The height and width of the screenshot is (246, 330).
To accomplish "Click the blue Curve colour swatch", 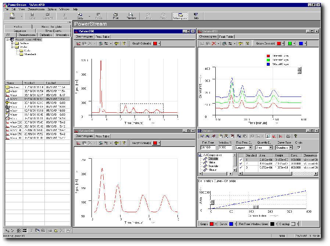I will tap(232, 224).
